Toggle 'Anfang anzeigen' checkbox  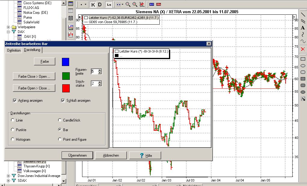tap(15, 100)
